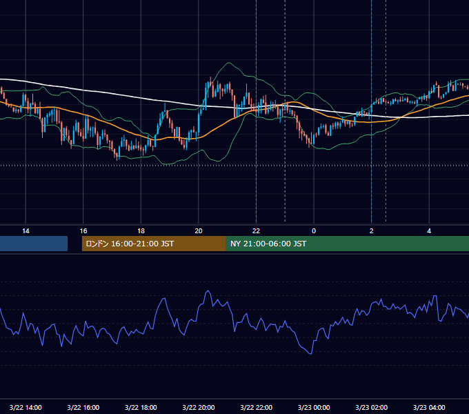The image size is (469, 414).
Task: Click the hour label 22 on time axis
Action: pyautogui.click(x=256, y=231)
